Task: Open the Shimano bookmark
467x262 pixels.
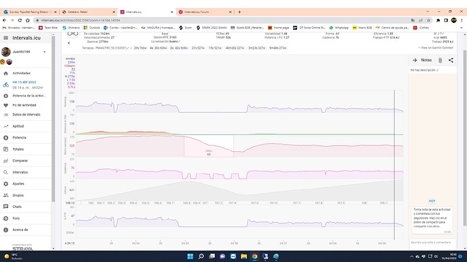Action: click(71, 28)
